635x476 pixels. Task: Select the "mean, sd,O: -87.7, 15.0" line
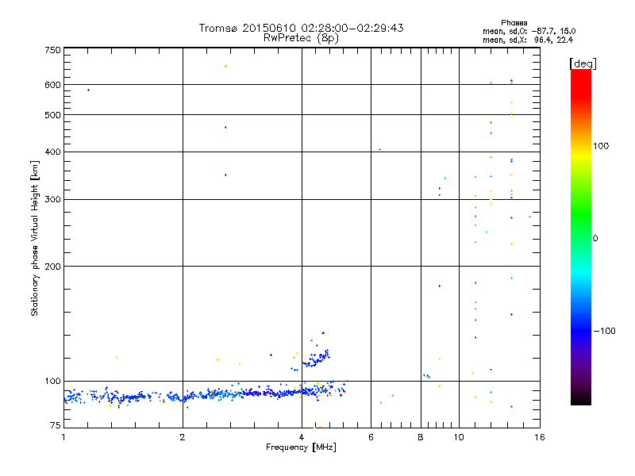529,31
